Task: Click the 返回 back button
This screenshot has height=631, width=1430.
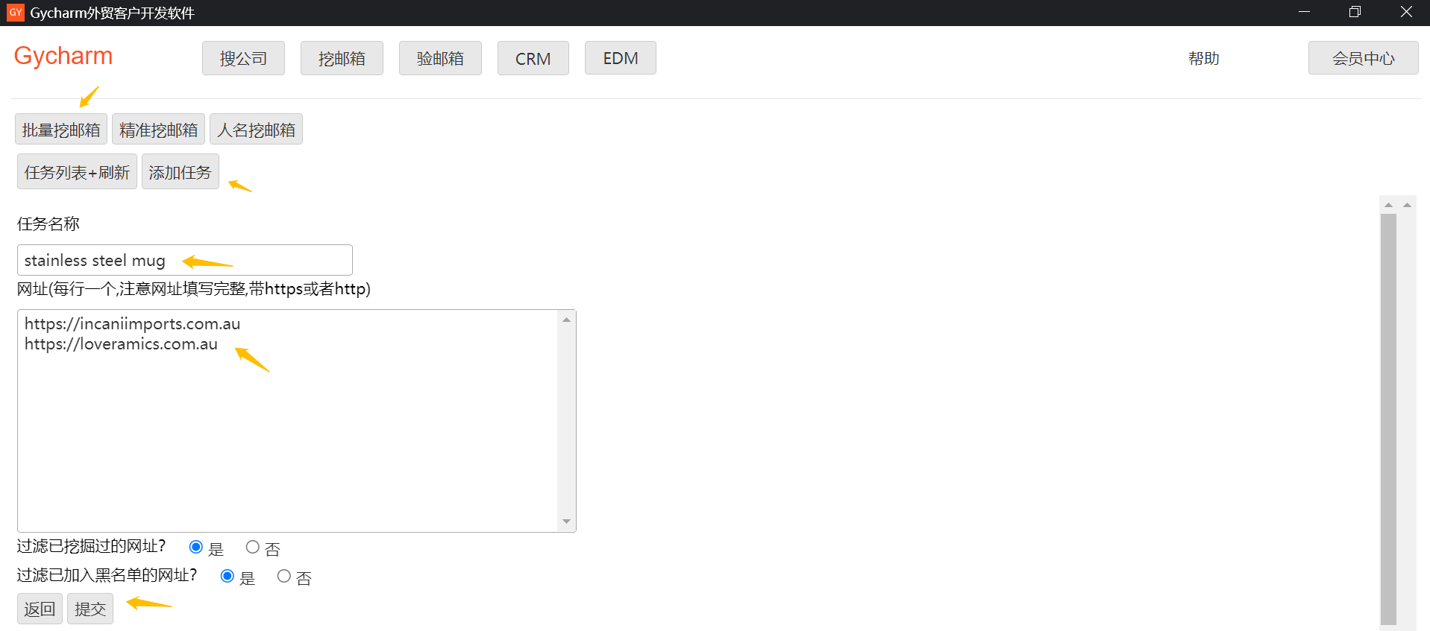Action: [x=40, y=609]
